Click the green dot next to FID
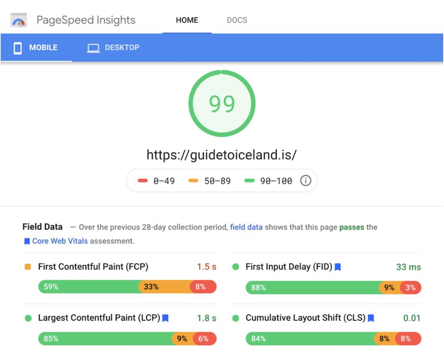The width and height of the screenshot is (444, 362). (x=235, y=267)
